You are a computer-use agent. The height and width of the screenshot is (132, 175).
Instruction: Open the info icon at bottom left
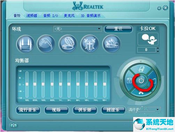(14, 125)
